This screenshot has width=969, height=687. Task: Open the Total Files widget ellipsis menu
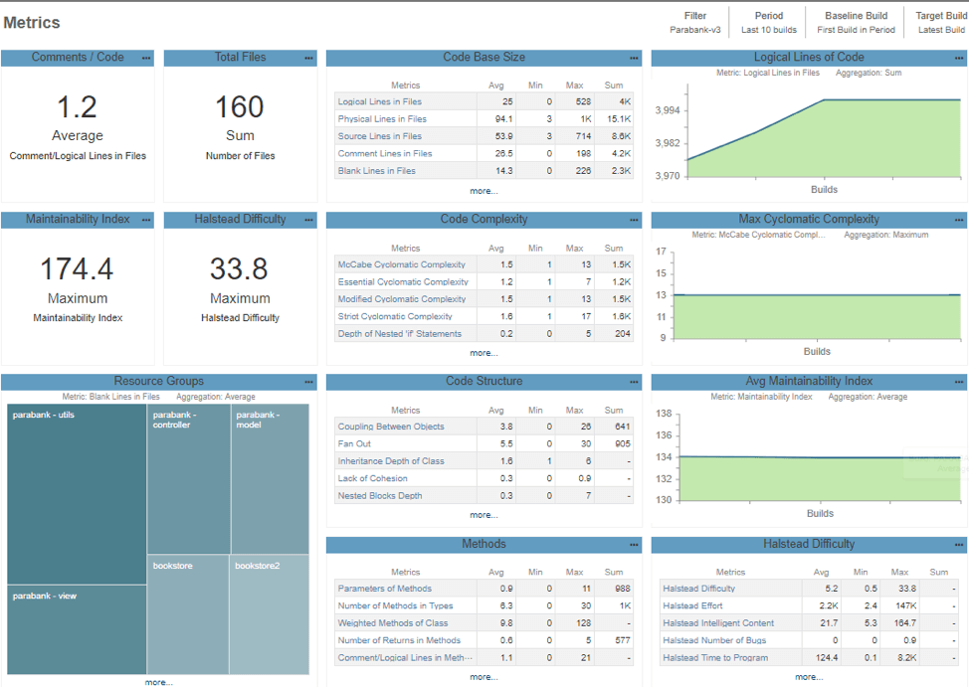tap(309, 59)
